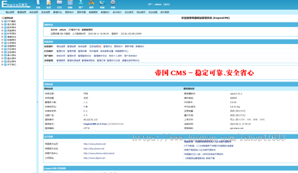Open 用户发布统计 in the quick menu
This screenshot has width=298, height=173.
tap(130, 56)
